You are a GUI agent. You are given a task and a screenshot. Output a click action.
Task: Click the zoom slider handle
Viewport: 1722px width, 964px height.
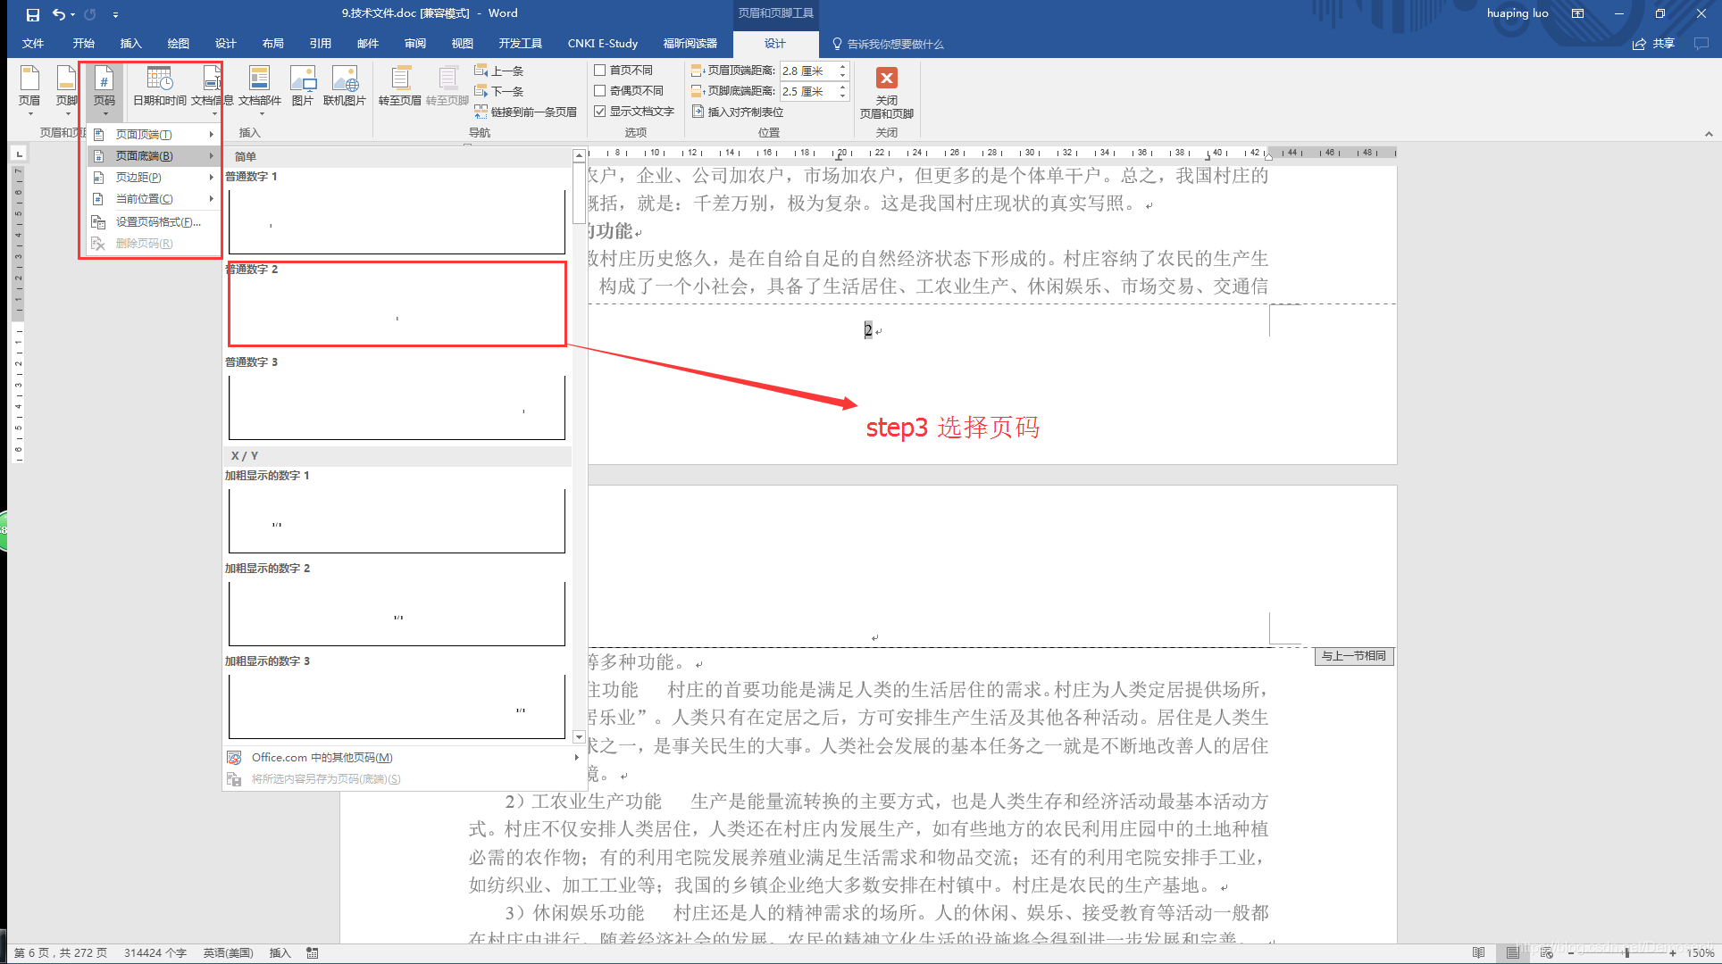click(1626, 952)
